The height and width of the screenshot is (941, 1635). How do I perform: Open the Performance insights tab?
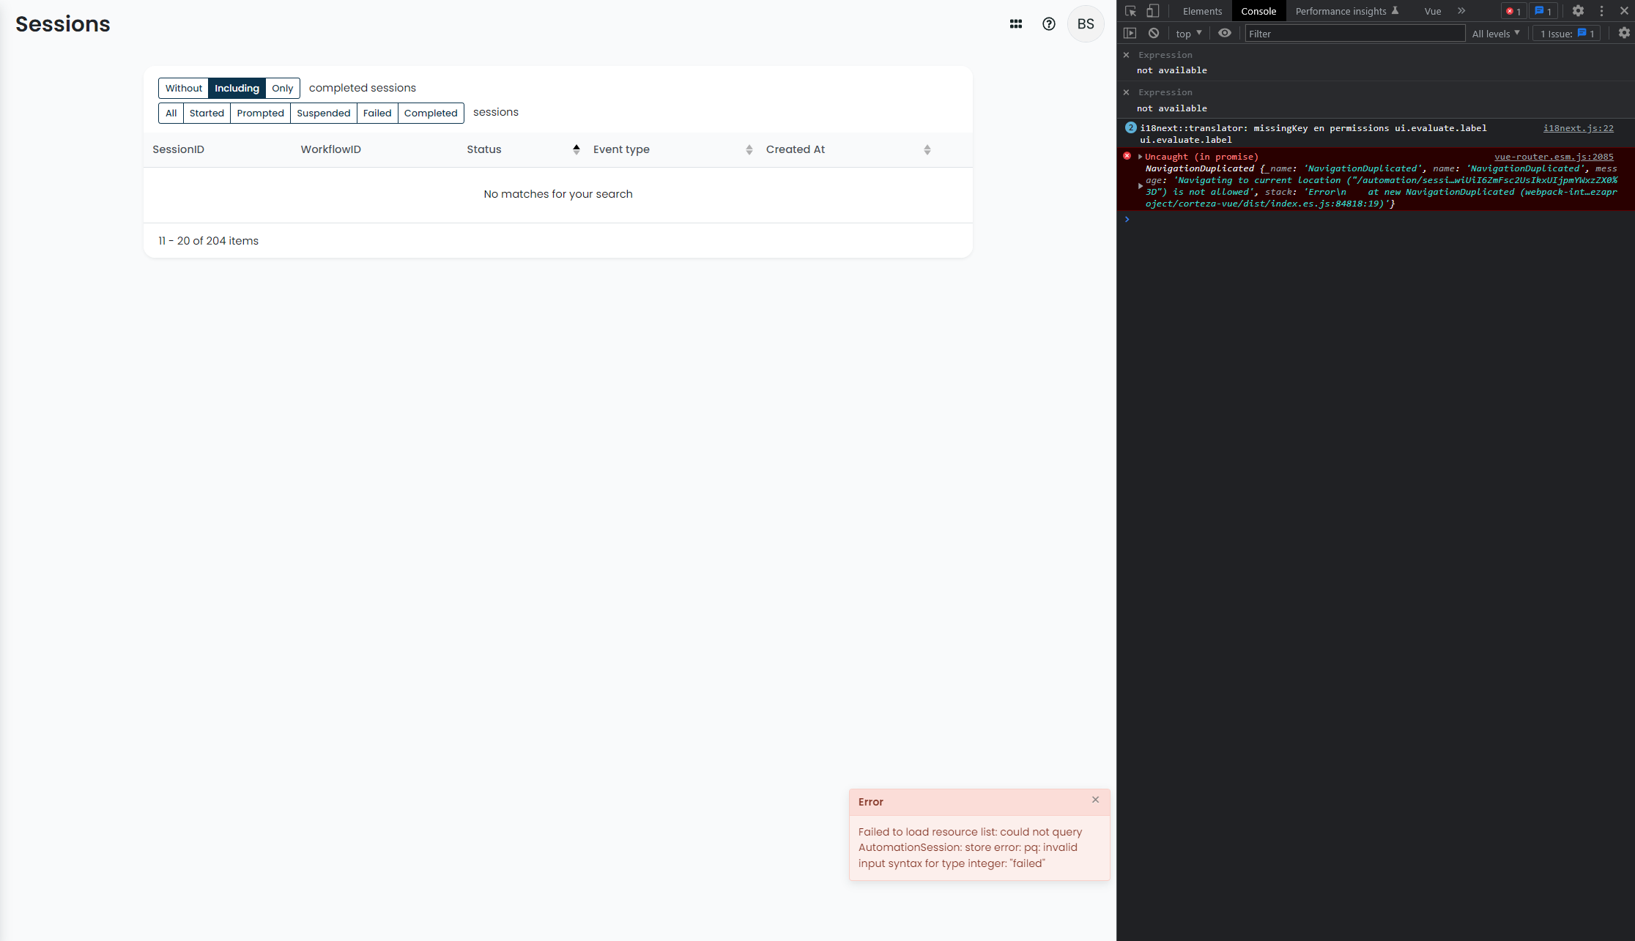[x=1341, y=11]
